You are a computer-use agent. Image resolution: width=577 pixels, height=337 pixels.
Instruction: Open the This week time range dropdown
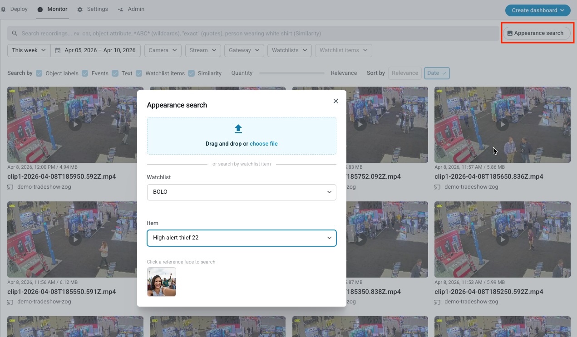pyautogui.click(x=29, y=50)
